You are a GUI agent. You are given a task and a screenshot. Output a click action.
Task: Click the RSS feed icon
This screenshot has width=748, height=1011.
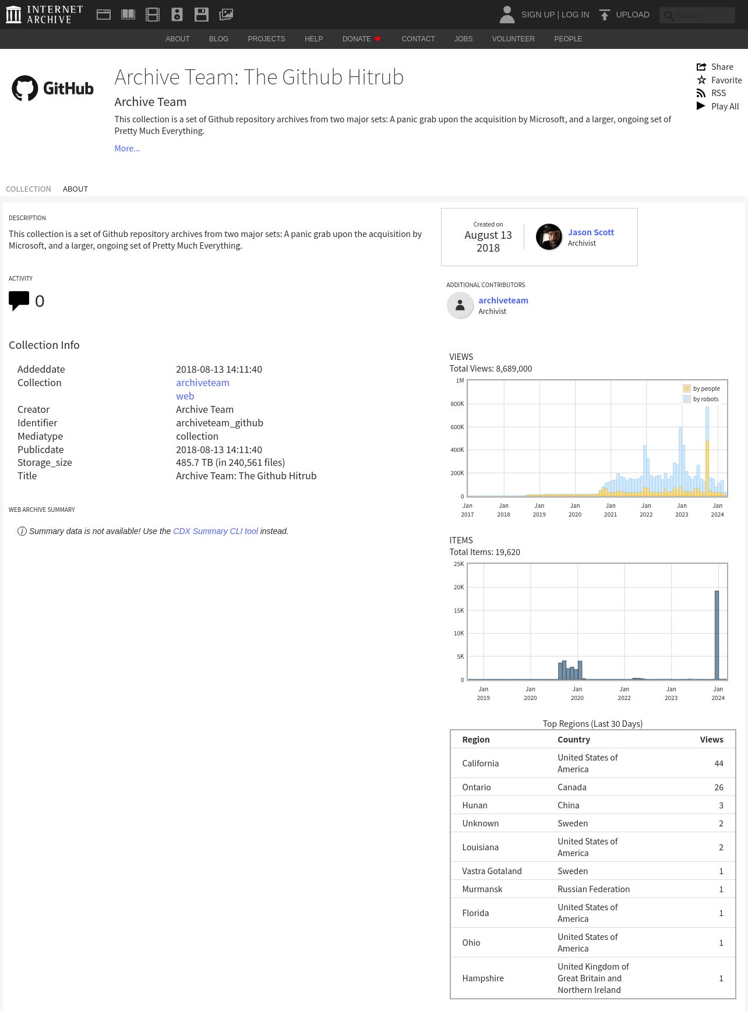(701, 93)
